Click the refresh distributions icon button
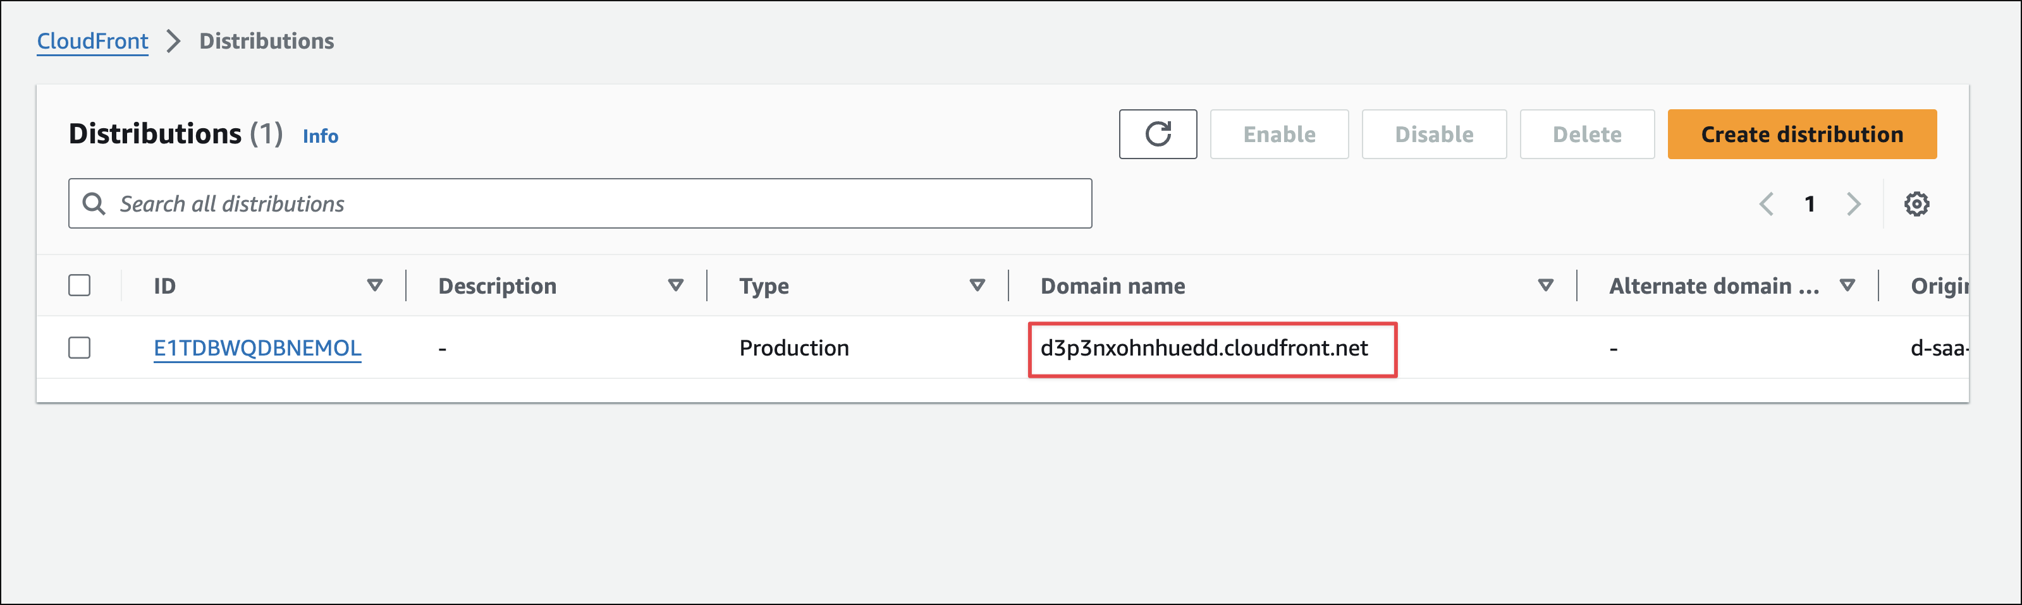Screen dimensions: 2022x605 (1157, 134)
